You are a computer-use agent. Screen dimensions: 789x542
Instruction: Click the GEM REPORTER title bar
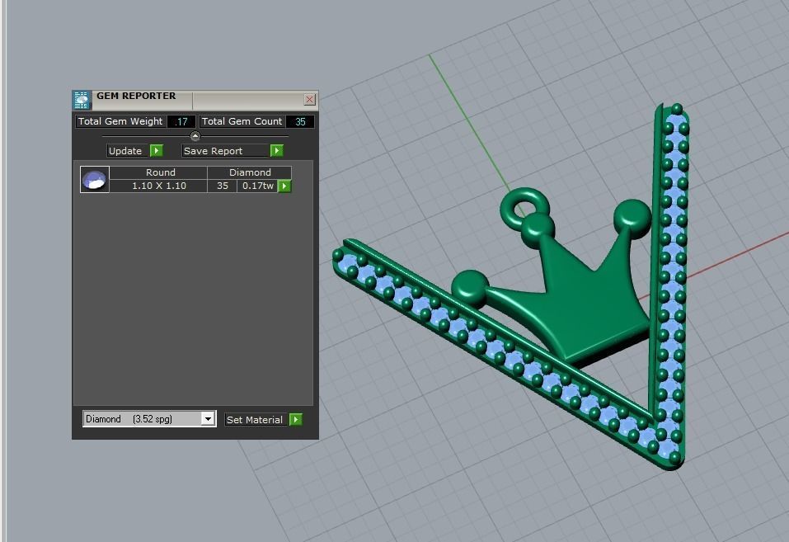coord(195,99)
